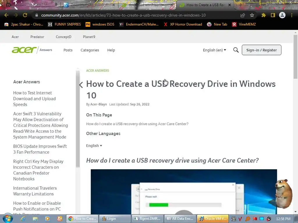Open the EndermanCH/Malw... bookmark
This screenshot has width=298, height=223.
[139, 24]
